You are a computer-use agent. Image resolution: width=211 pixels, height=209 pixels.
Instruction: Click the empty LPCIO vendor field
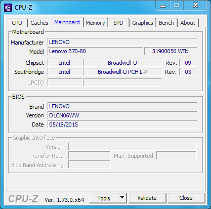(x=65, y=82)
